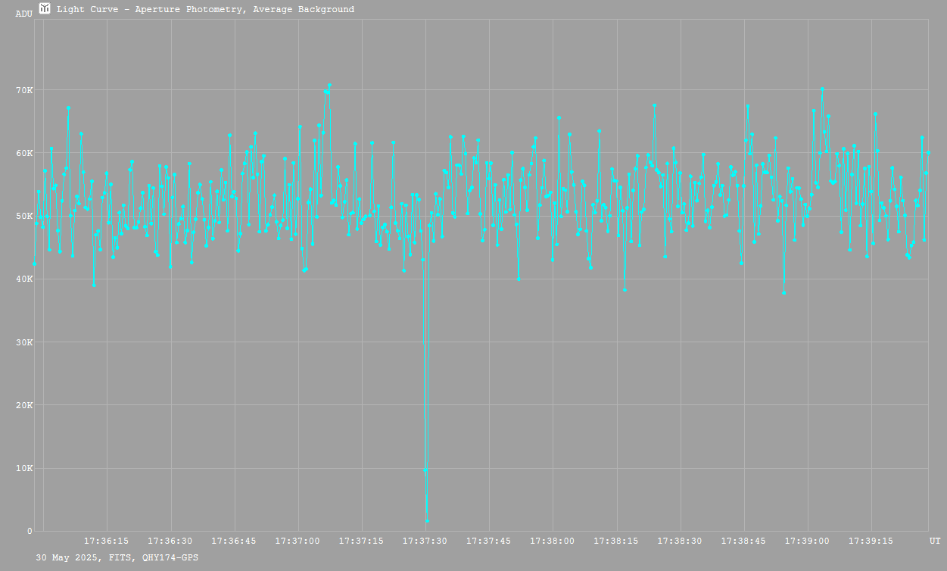
Task: Click the 17:39:15 time axis label
Action: (x=871, y=541)
